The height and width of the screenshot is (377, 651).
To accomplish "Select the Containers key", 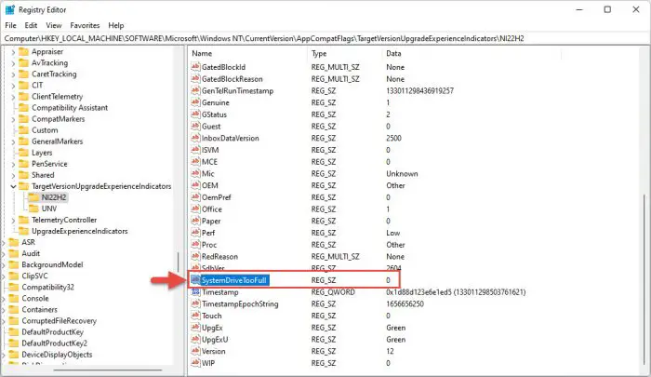I will tap(39, 310).
